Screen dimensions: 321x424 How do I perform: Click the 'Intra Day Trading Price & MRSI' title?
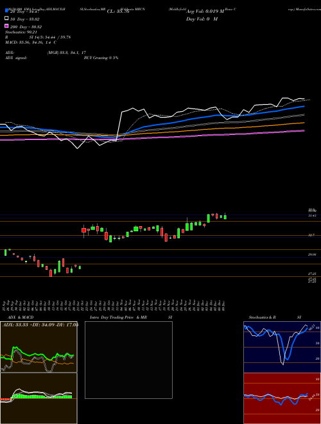click(x=131, y=317)
